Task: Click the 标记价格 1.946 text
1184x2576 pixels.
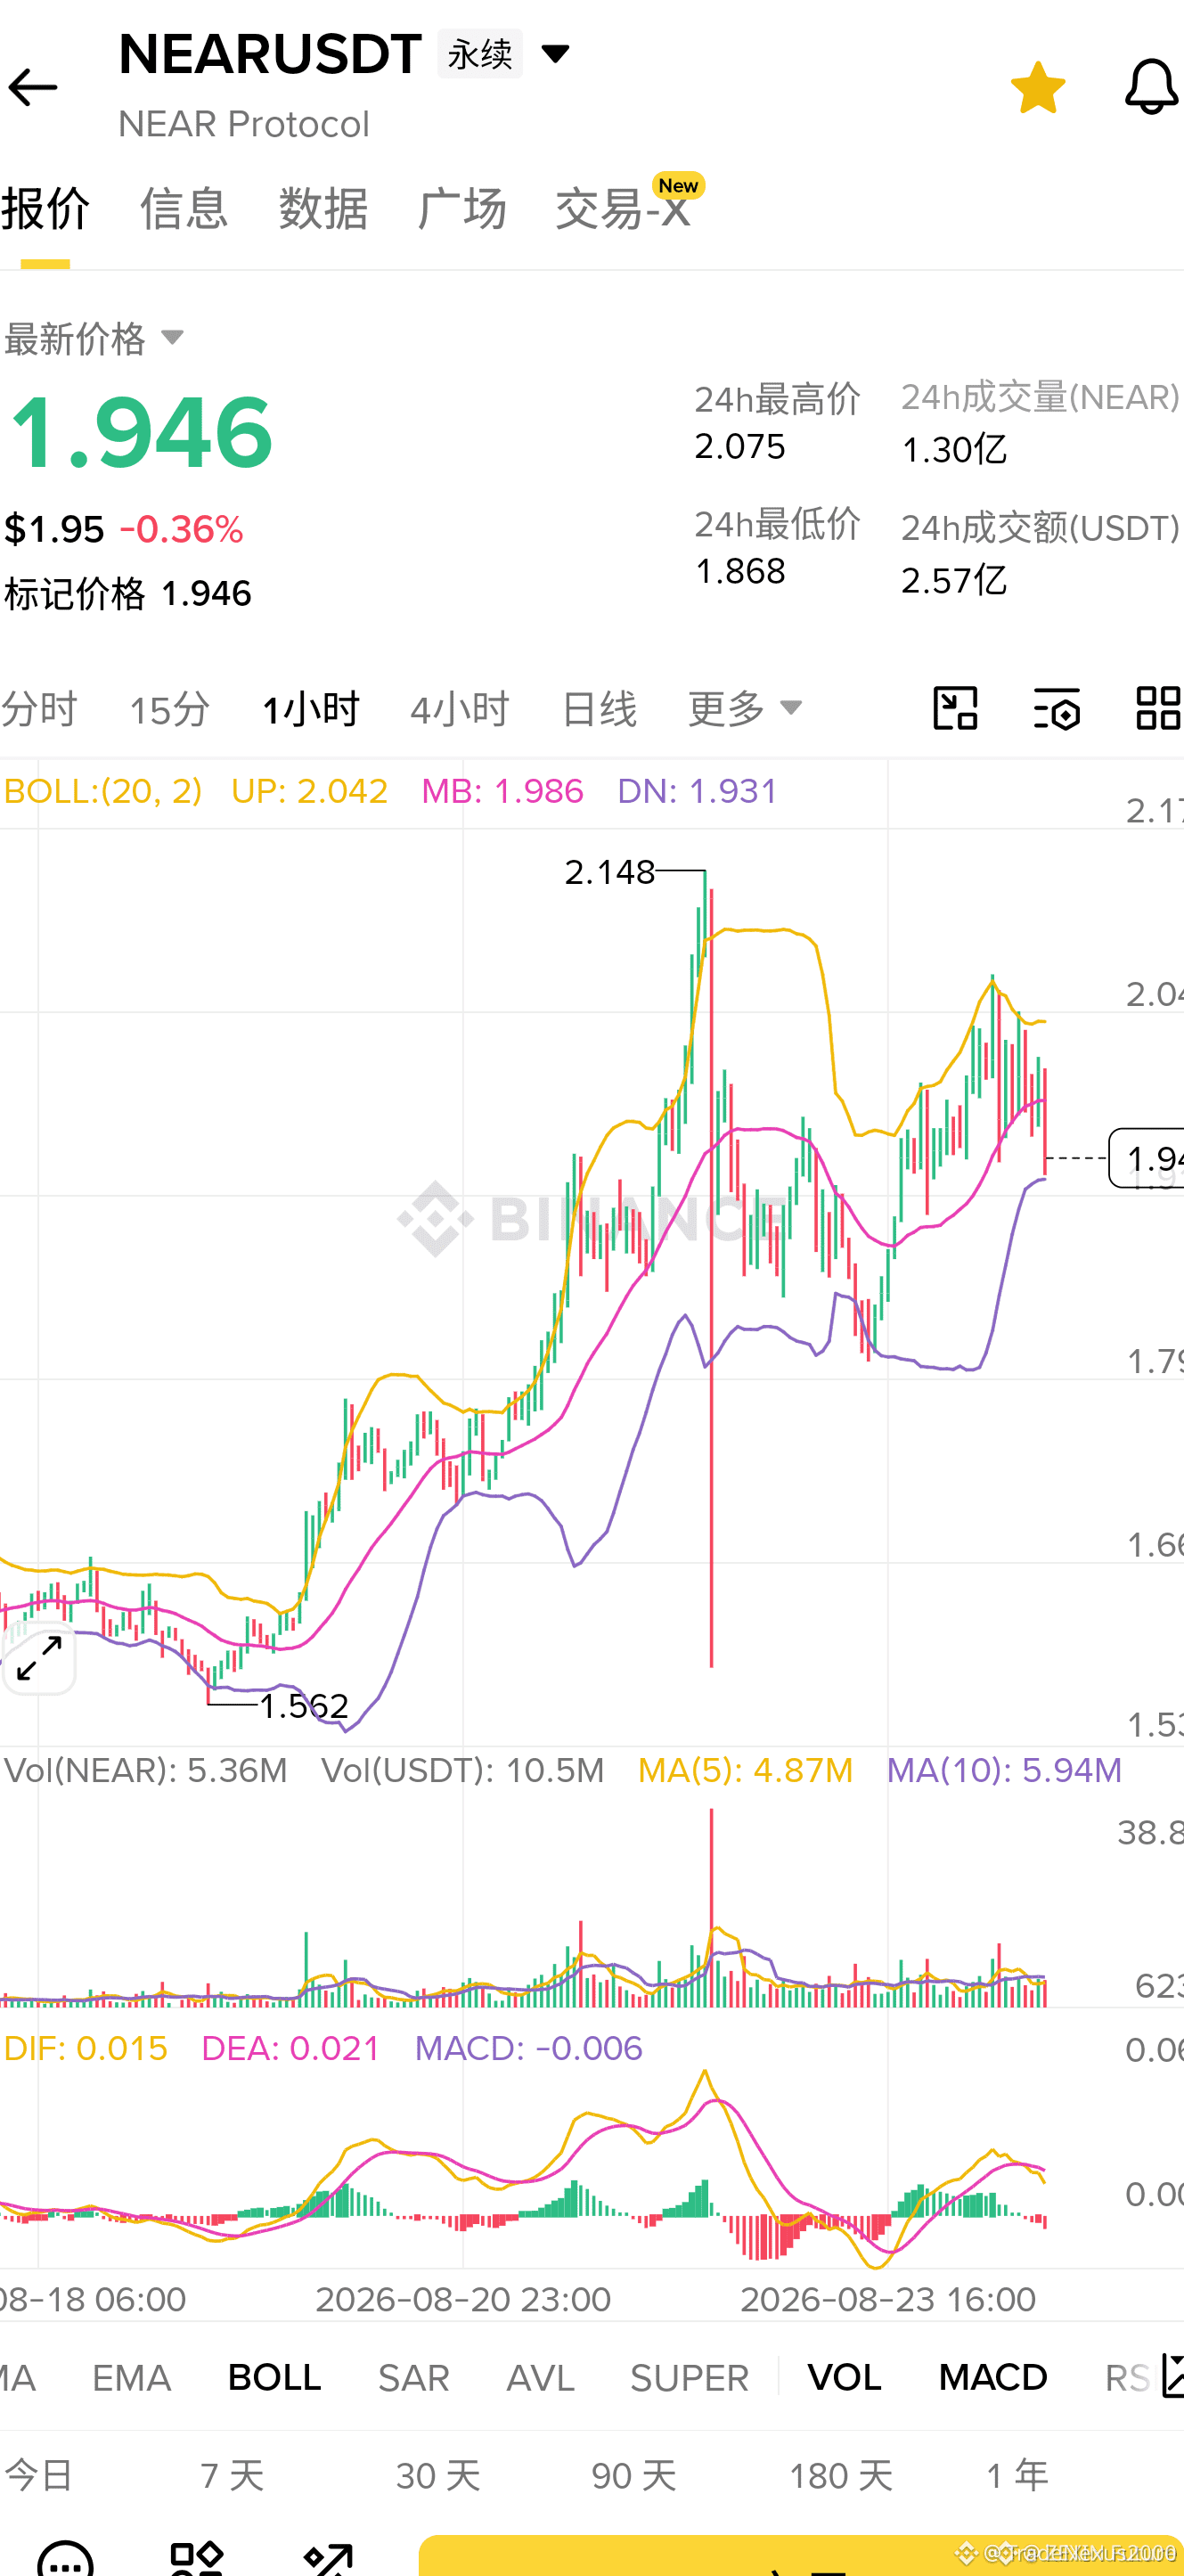Action: point(128,594)
